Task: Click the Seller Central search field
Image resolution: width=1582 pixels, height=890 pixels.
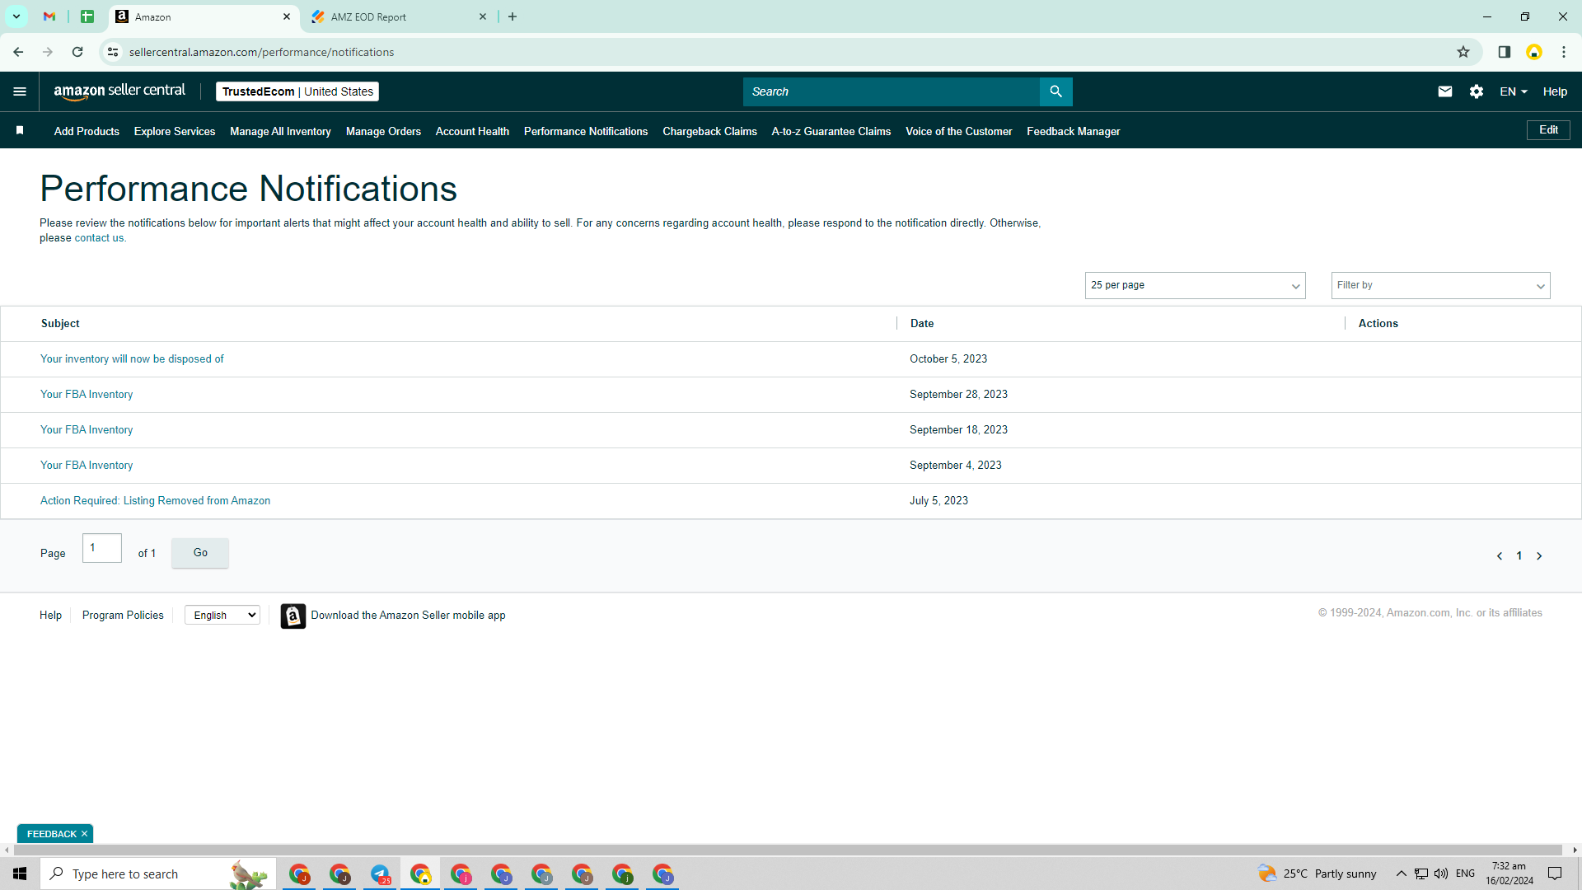Action: coord(892,91)
